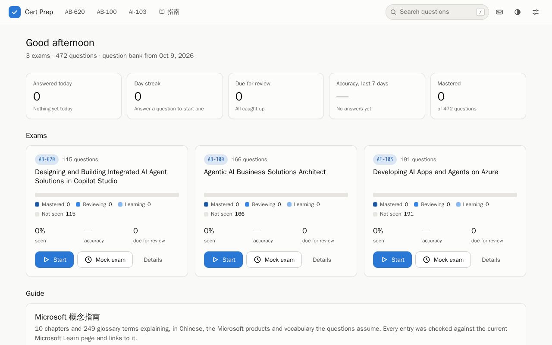Click the magnifier icon in search box

[393, 12]
